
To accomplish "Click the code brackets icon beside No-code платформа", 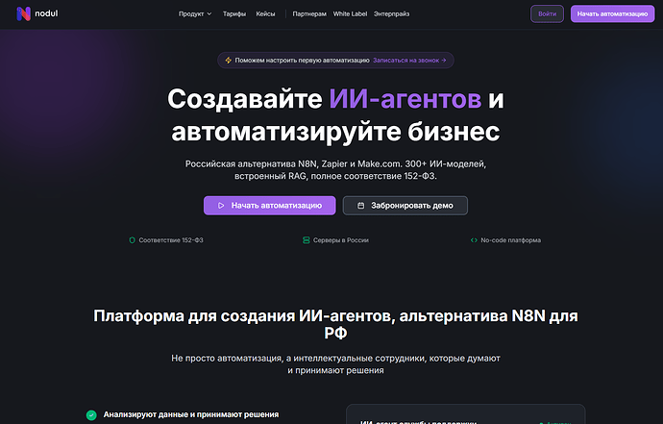I will (474, 239).
